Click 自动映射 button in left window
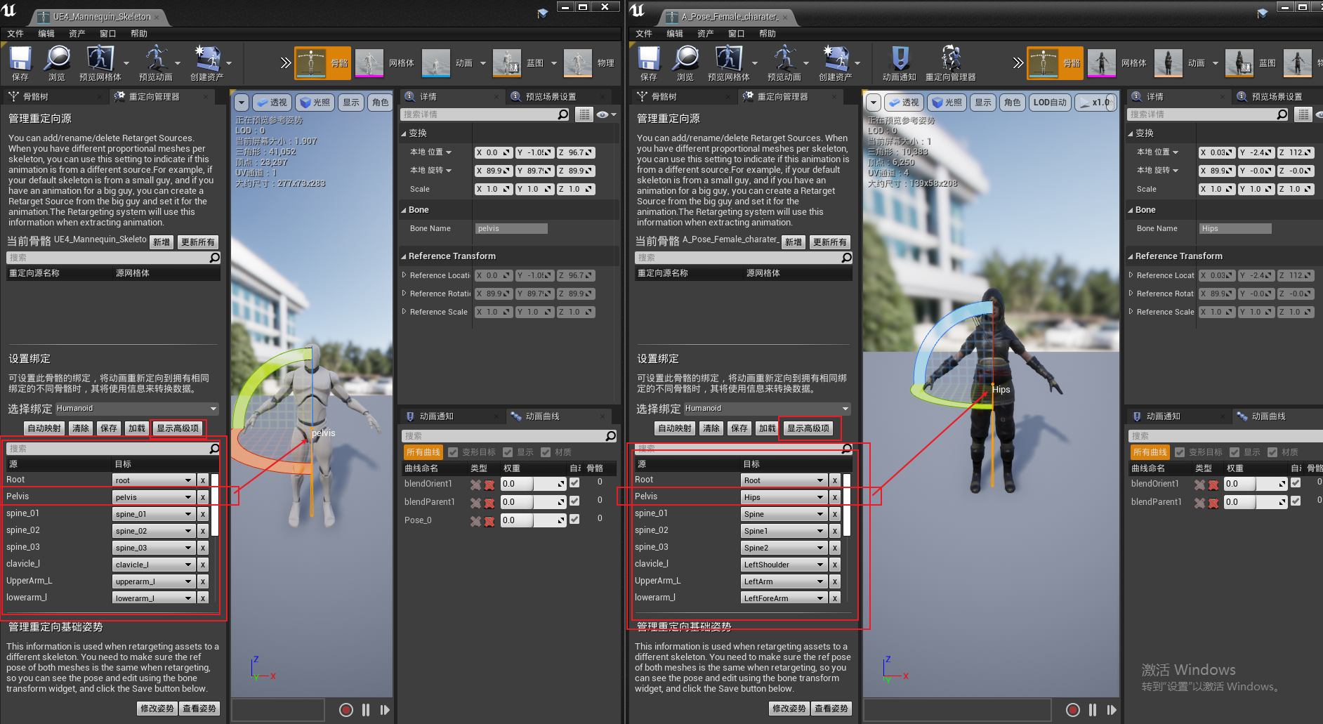 click(44, 428)
